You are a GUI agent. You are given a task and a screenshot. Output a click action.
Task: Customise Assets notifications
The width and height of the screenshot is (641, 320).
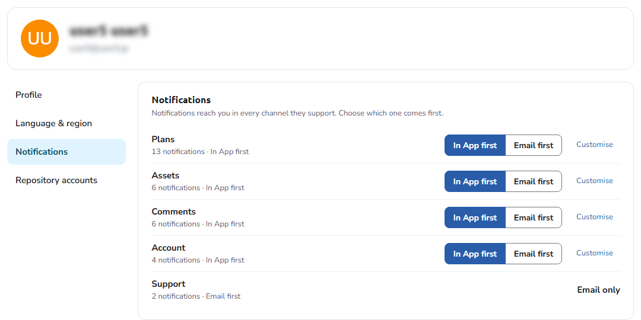(594, 180)
